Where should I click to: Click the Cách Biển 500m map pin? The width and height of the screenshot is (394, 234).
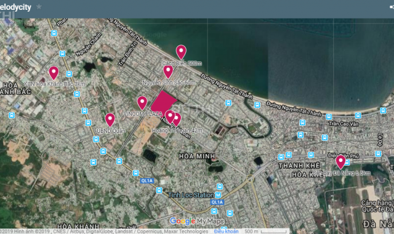tap(181, 52)
